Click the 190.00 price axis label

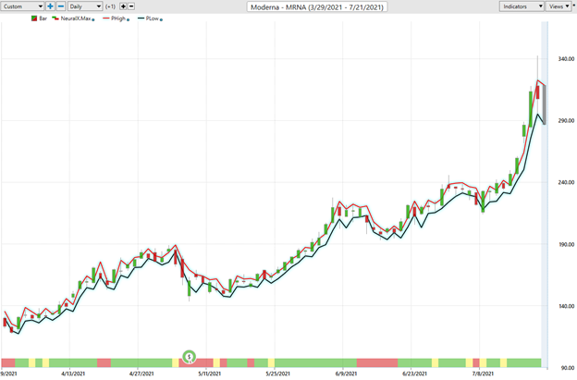(x=566, y=244)
